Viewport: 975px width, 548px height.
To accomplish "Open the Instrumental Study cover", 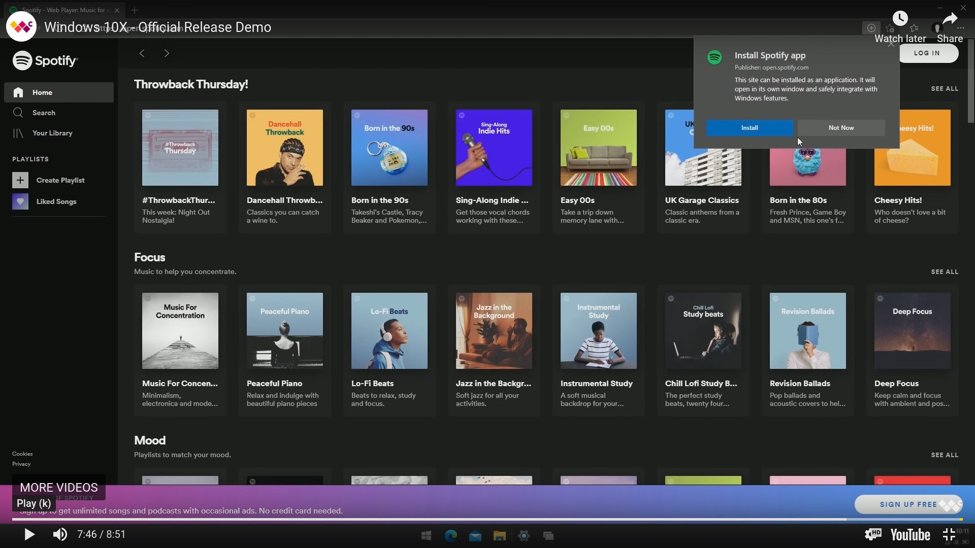I will pos(599,331).
